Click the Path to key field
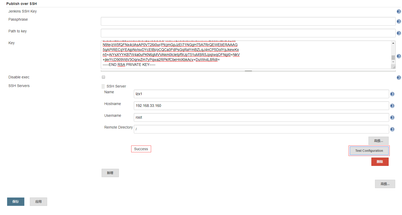The height and width of the screenshot is (215, 402). pos(248,33)
